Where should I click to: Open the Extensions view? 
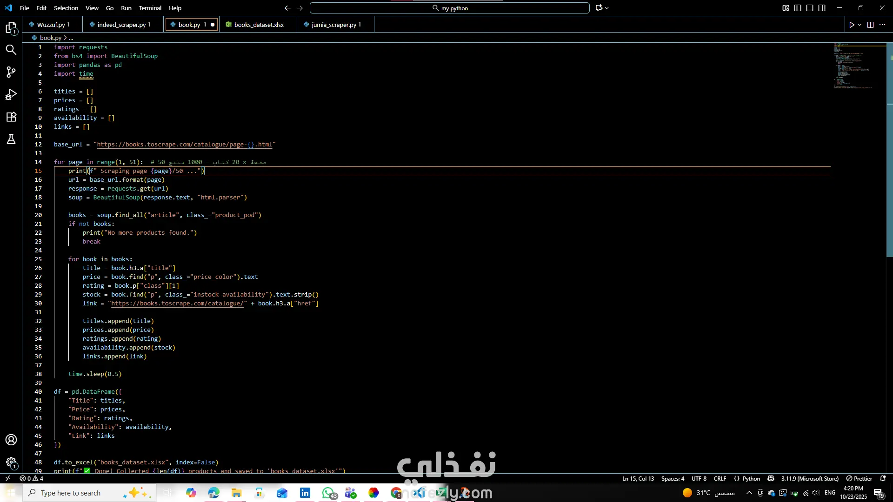click(11, 117)
